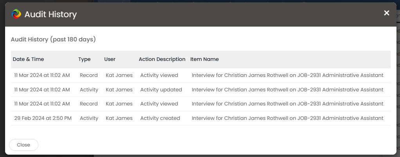The image size is (400, 157).
Task: Click the colorful logo beside Audit History
Action: coord(16,14)
